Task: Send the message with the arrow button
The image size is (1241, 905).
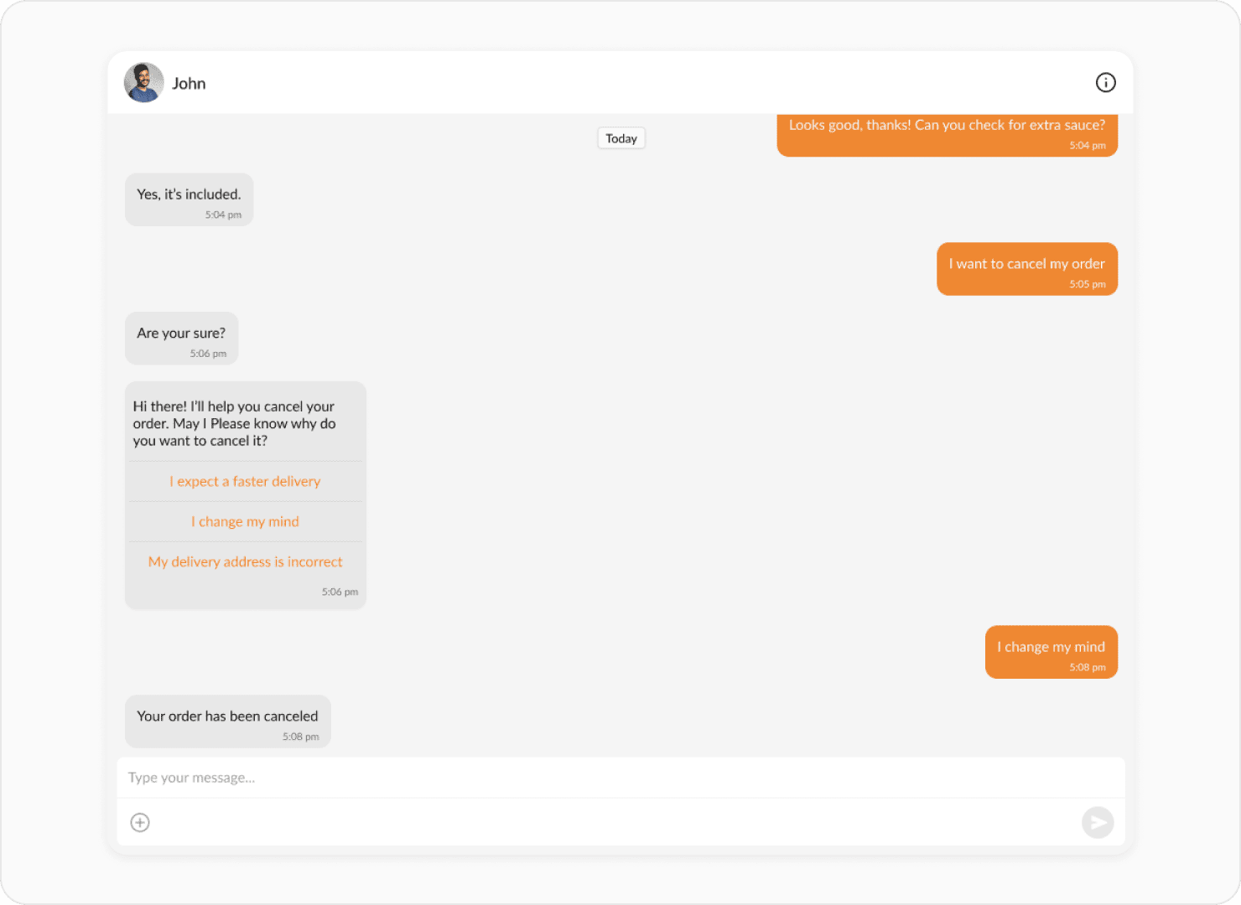Action: click(x=1097, y=822)
